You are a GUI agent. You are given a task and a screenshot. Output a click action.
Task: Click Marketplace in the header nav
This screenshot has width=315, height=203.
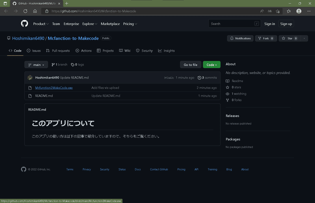pyautogui.click(x=110, y=24)
